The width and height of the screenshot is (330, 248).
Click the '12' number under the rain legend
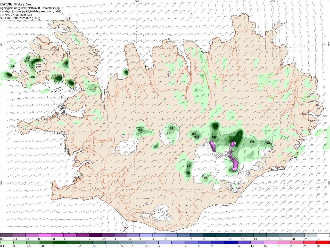click(239, 246)
